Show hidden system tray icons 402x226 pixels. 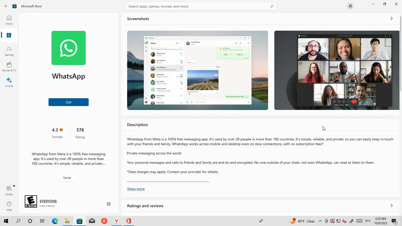coord(320,221)
